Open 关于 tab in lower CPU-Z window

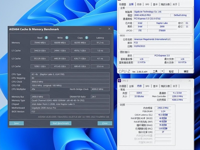tap(175, 86)
